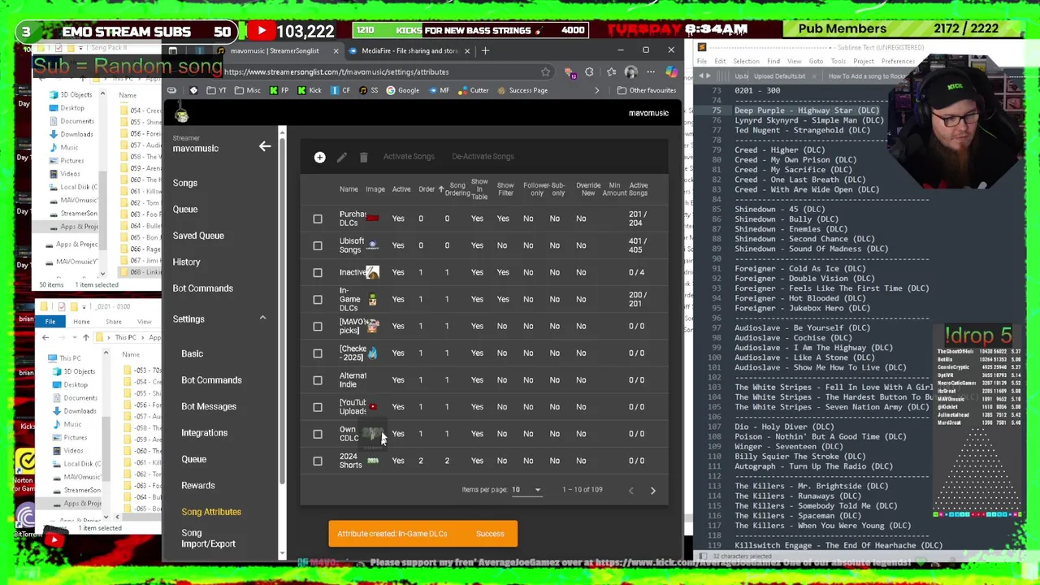Click the pencil edit attribute icon

pos(341,157)
